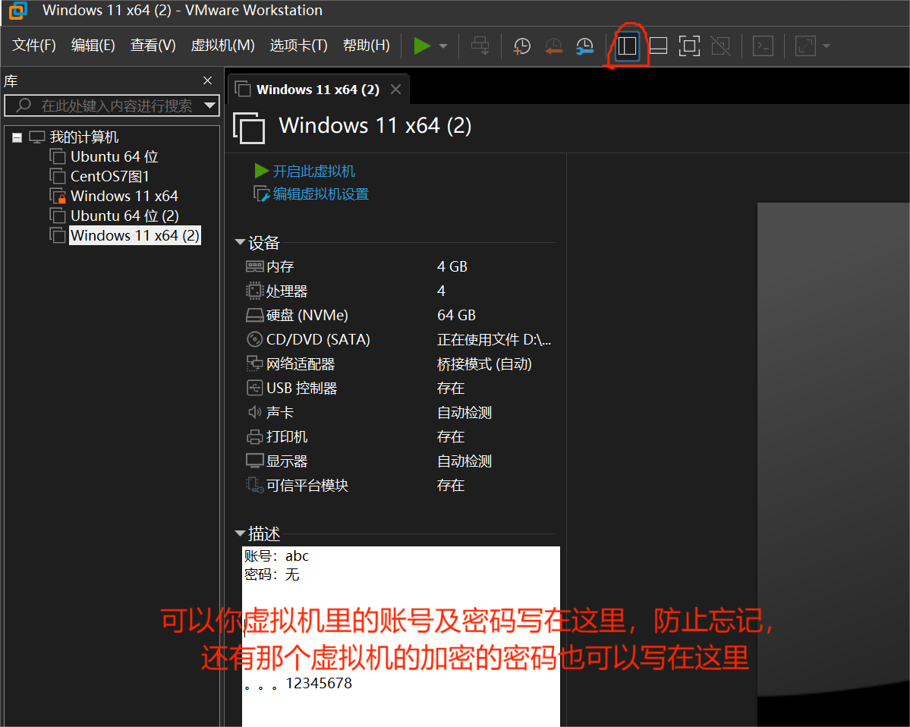Click the 4 GB memory value
910x727 pixels.
(452, 266)
